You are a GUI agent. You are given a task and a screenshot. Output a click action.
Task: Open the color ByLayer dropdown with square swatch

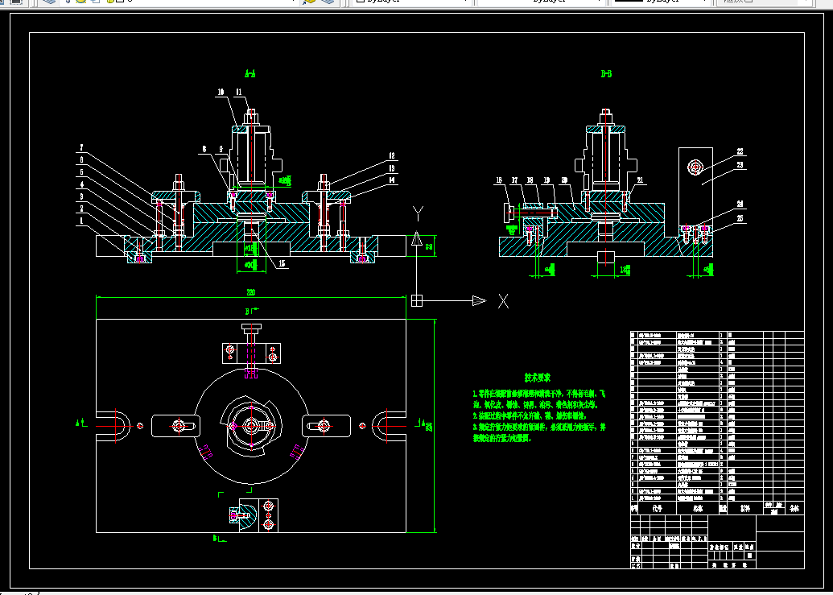coord(412,2)
